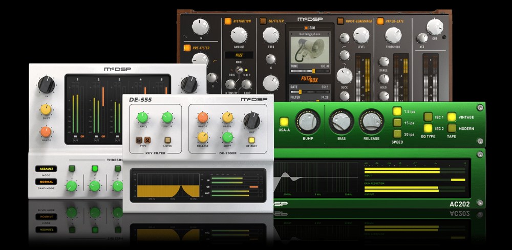Click the band 1 green threshold knob

pyautogui.click(x=72, y=186)
